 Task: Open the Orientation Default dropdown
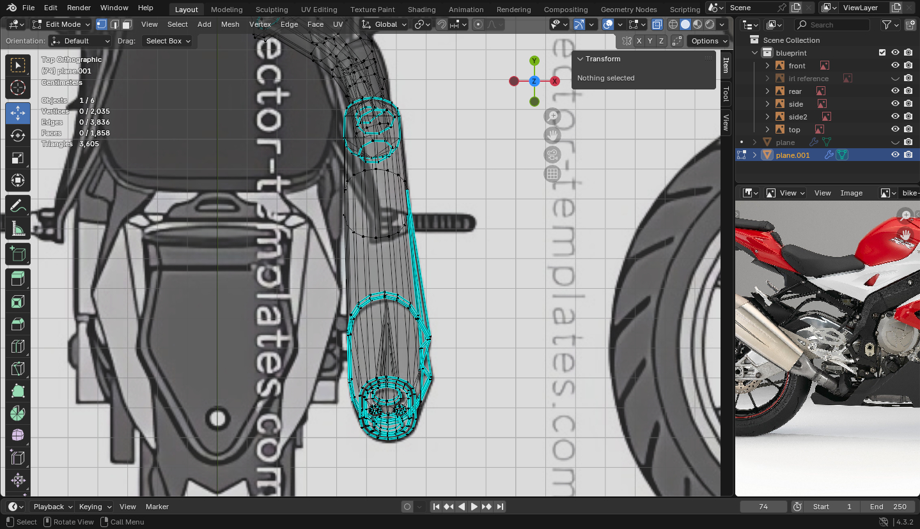point(81,41)
